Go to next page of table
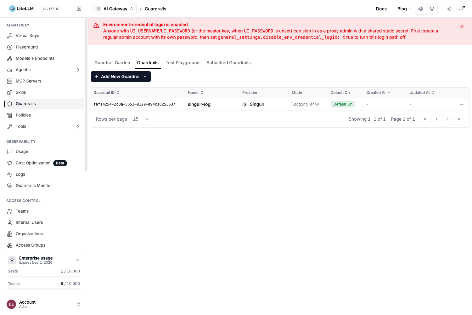The width and height of the screenshot is (472, 315). tap(448, 119)
